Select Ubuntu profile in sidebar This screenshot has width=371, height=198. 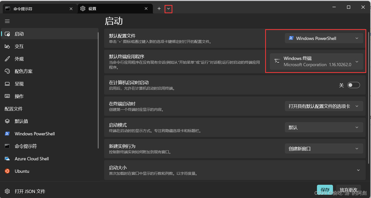pyautogui.click(x=50, y=171)
